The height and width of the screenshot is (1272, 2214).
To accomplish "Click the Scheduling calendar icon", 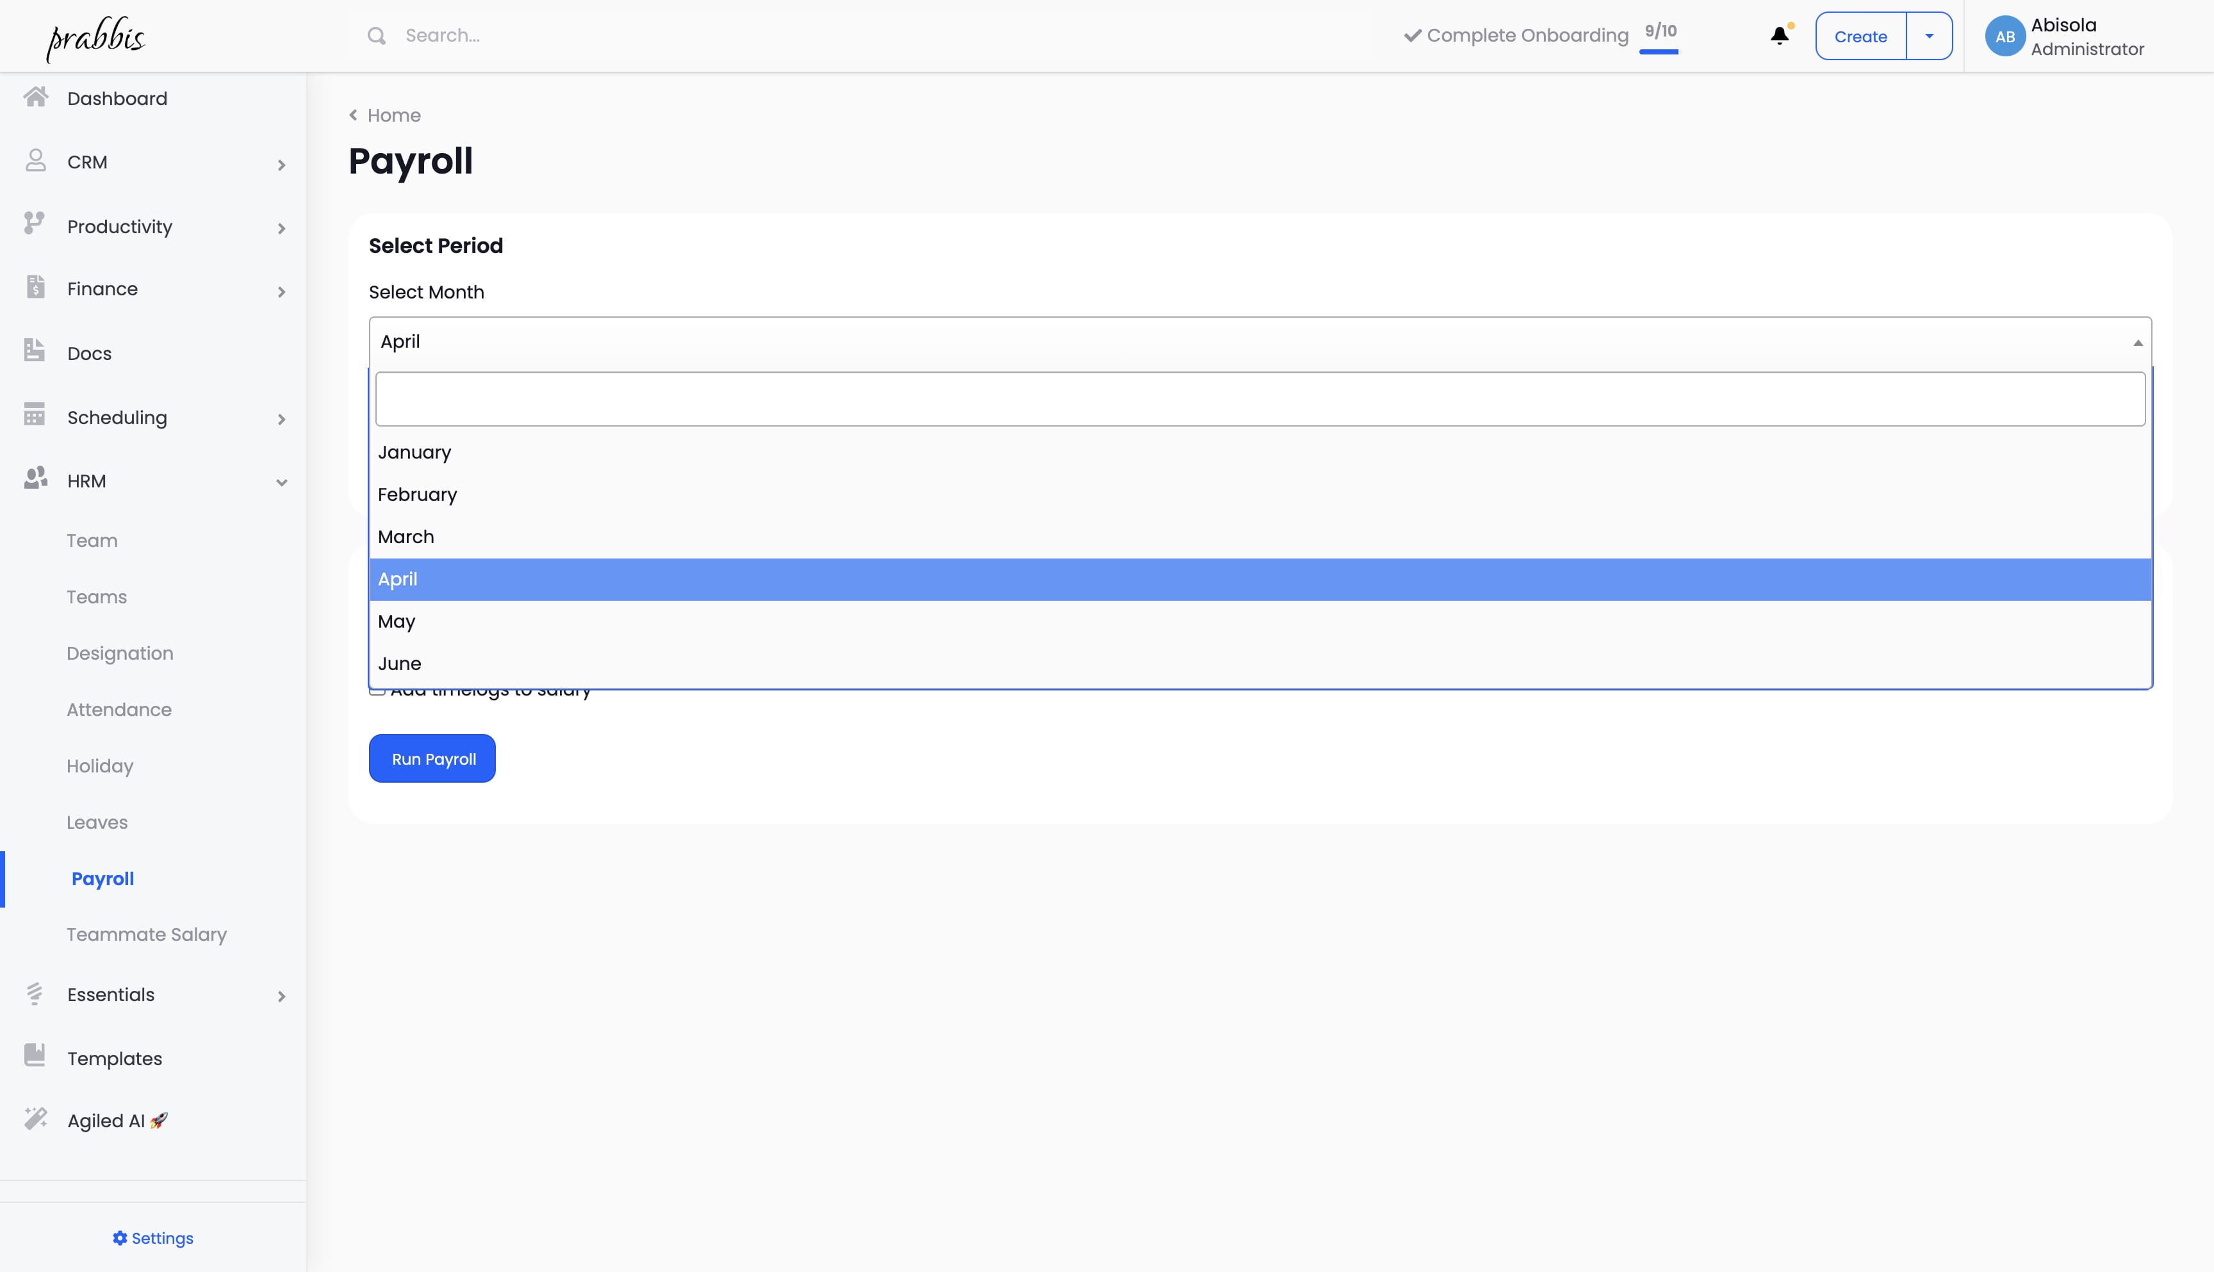I will [34, 414].
